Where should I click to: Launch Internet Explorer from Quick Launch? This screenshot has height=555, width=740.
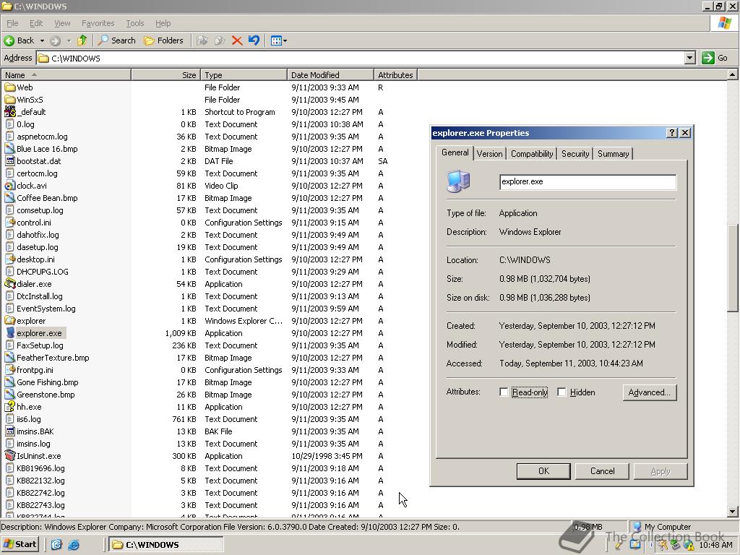tap(74, 545)
